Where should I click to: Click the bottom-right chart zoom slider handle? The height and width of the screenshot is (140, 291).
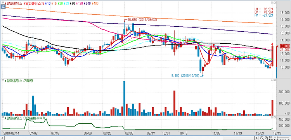pos(277,138)
